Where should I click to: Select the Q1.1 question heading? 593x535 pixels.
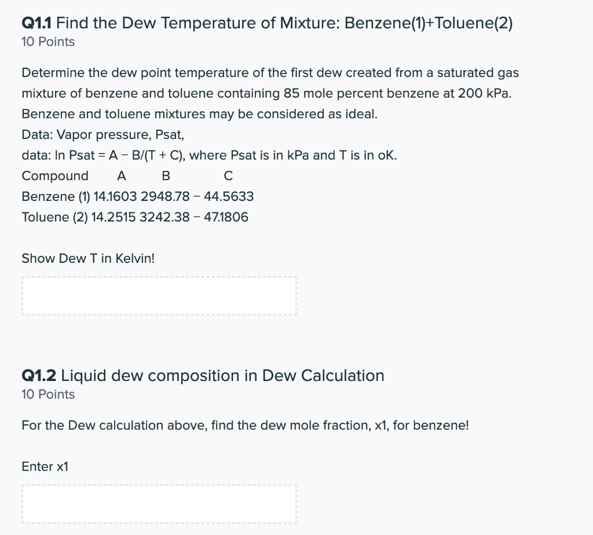pos(266,23)
